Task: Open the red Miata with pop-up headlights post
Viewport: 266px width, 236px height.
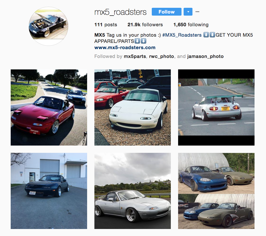Action: [49, 107]
